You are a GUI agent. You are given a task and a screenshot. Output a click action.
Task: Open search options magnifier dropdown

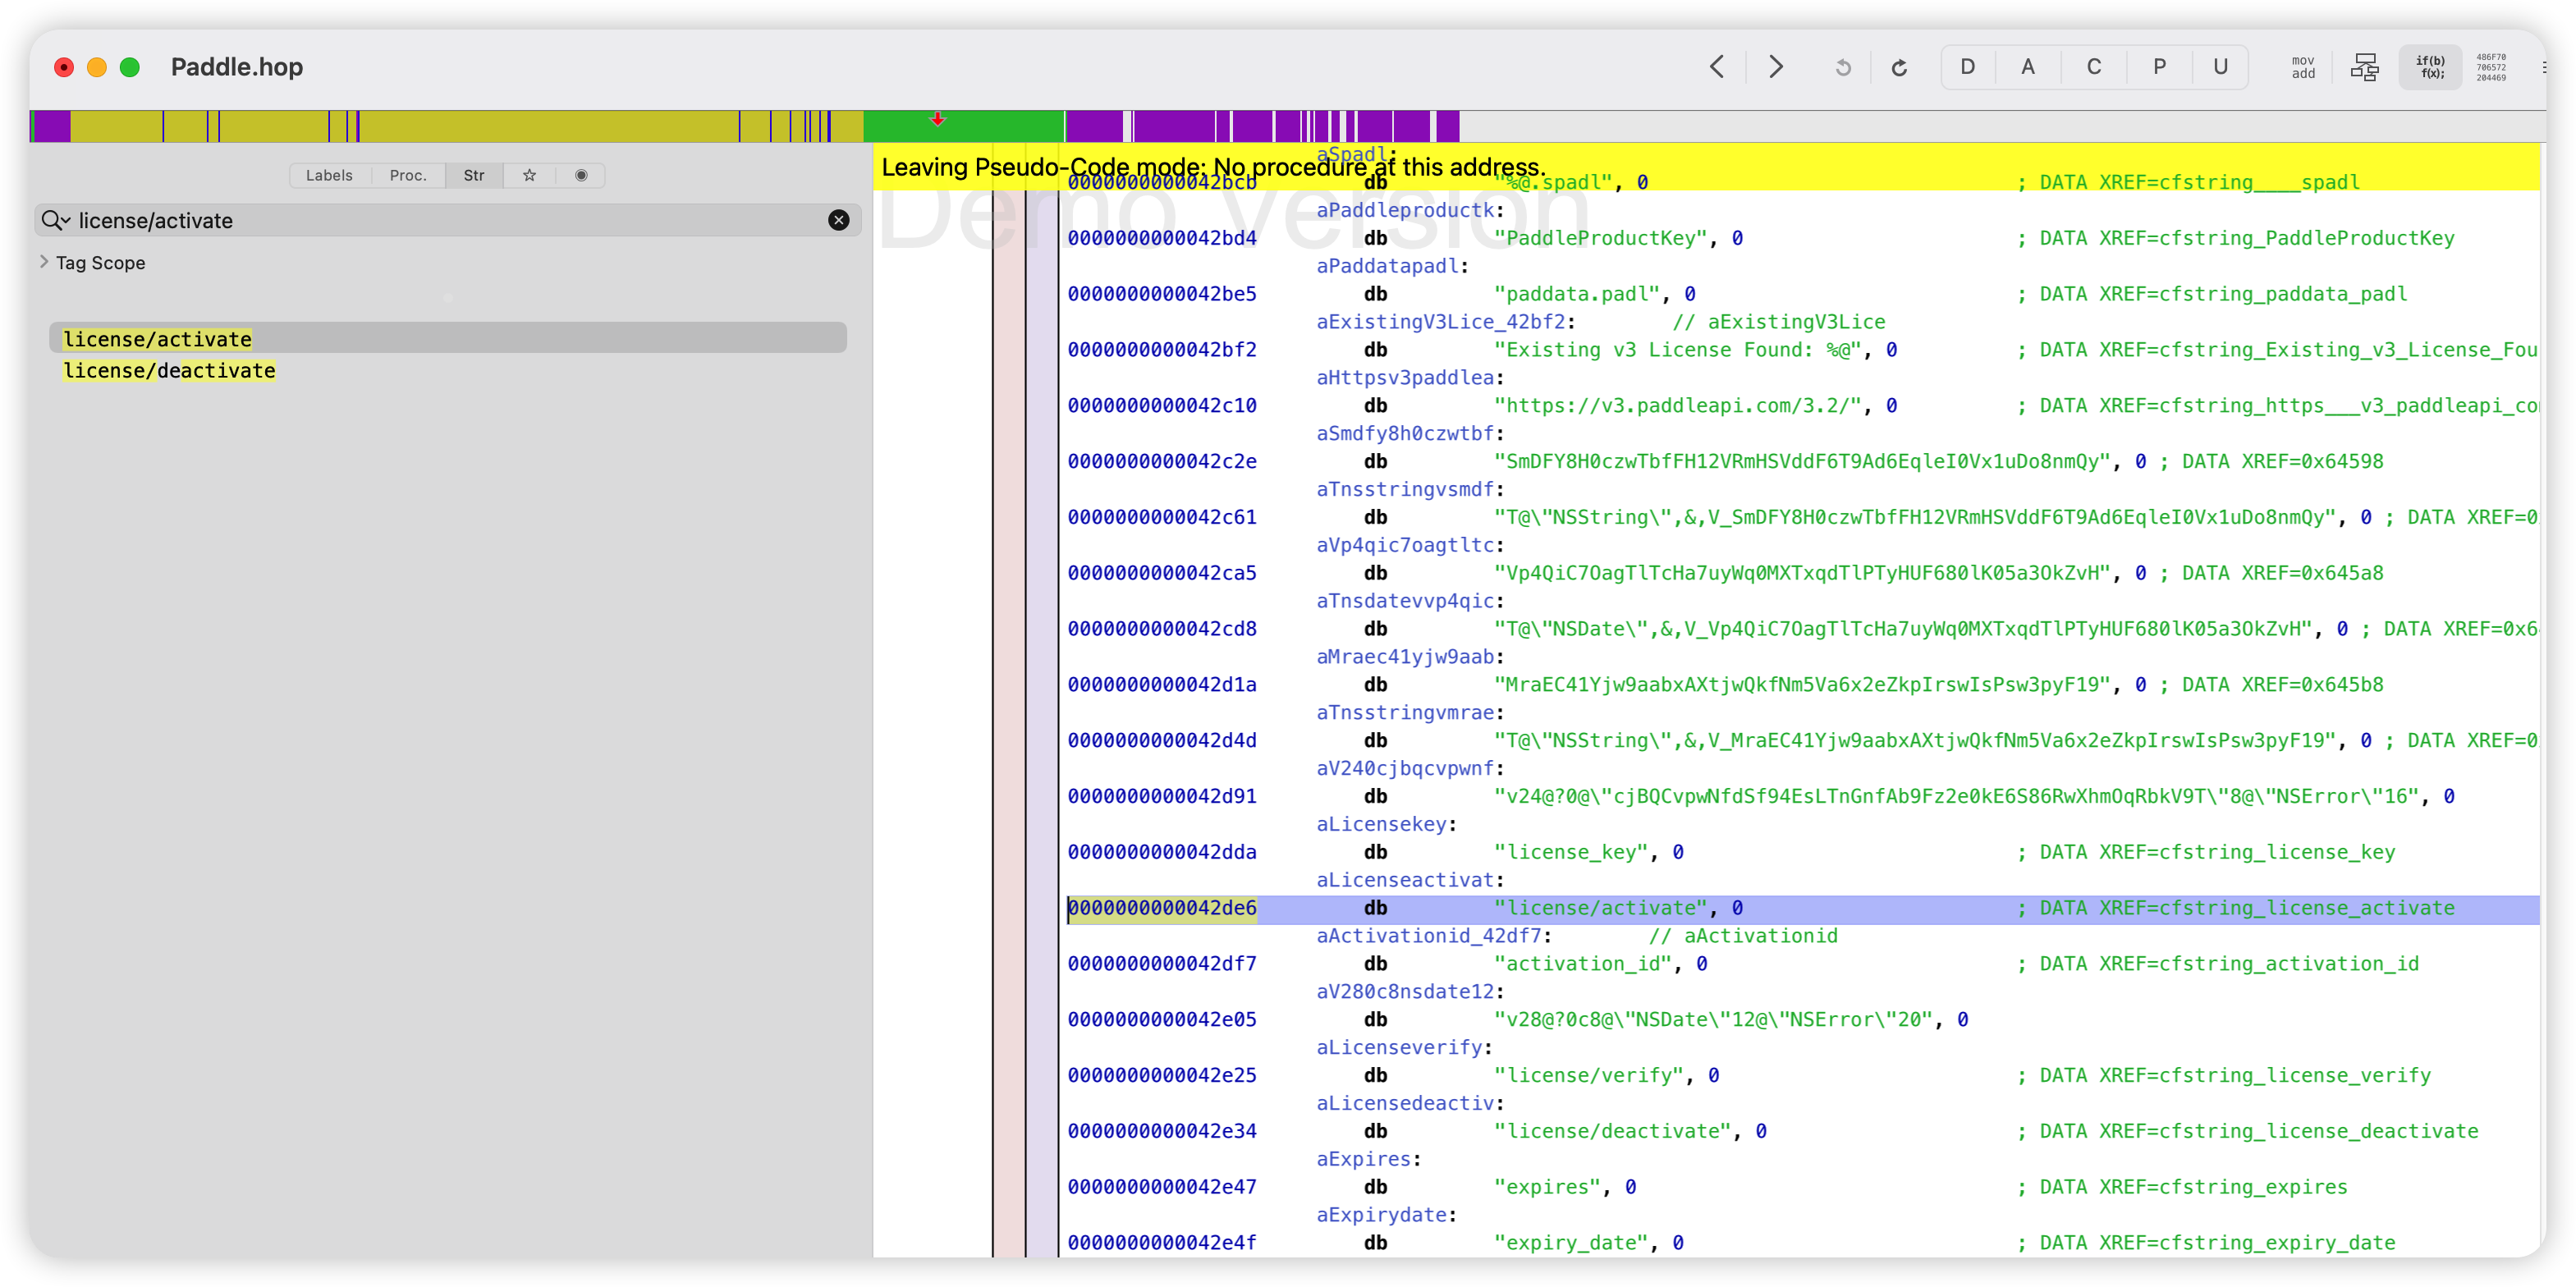tap(56, 220)
